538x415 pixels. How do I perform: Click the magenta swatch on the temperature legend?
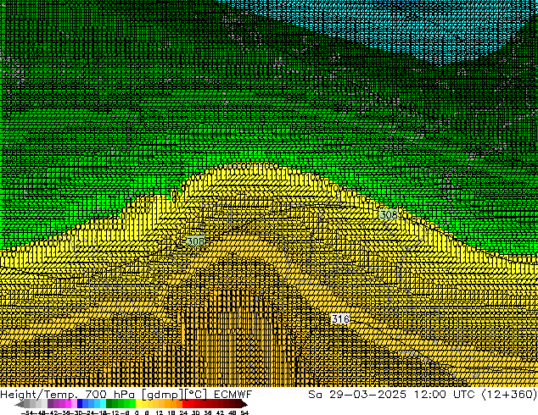tap(68, 404)
